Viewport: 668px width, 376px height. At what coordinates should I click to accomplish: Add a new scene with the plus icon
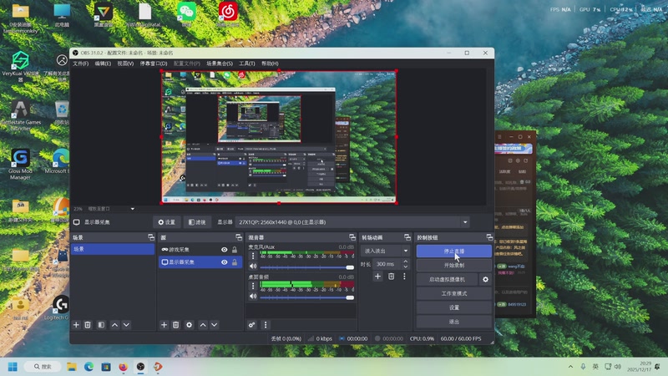coord(76,325)
